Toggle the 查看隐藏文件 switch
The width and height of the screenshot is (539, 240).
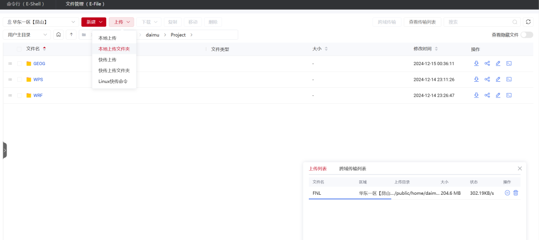pos(527,35)
